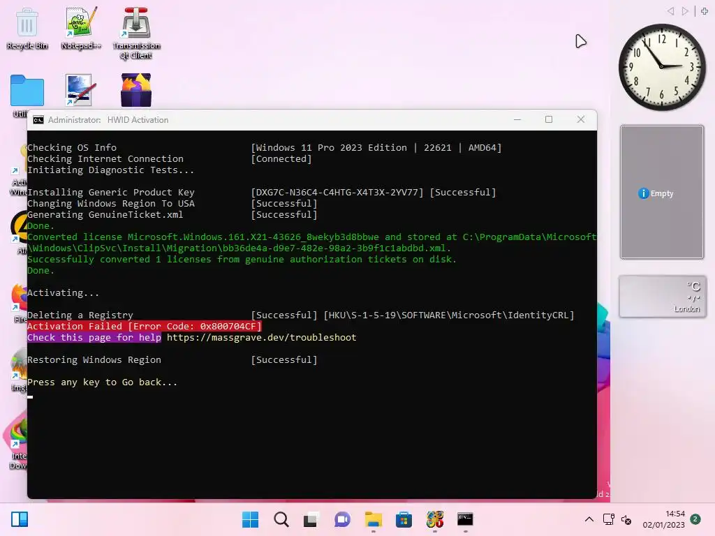
Task: Open the London weather gadget
Action: (662, 297)
